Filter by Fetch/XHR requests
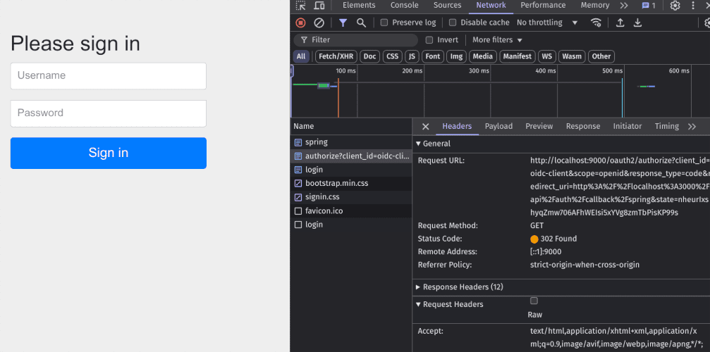The width and height of the screenshot is (710, 352). pyautogui.click(x=336, y=56)
